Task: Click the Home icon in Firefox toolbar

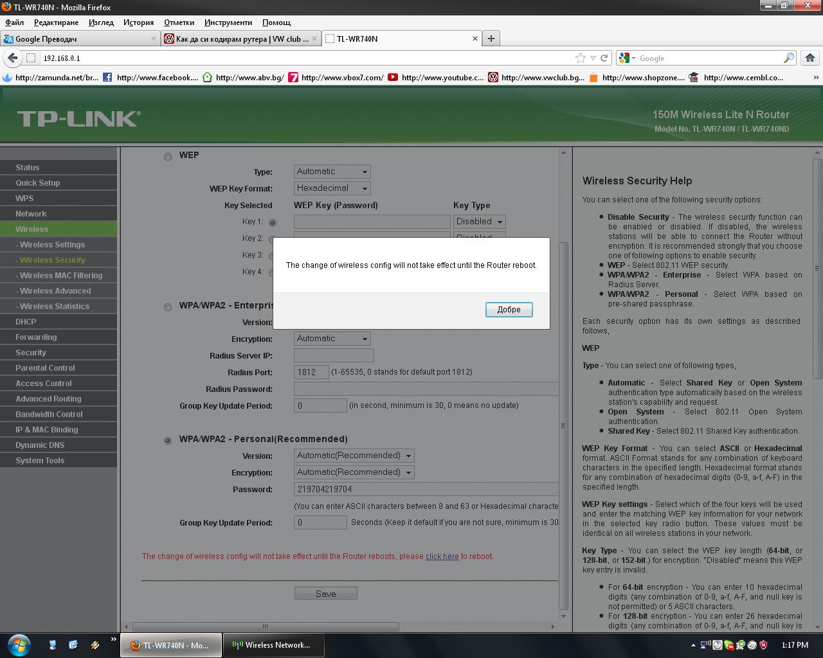Action: click(810, 58)
